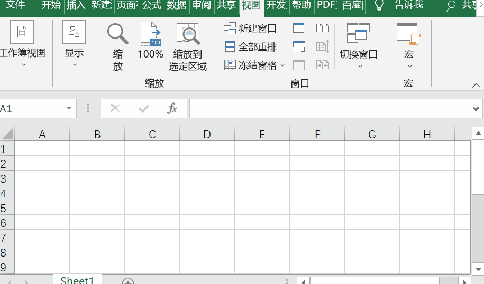The image size is (484, 284).
Task: Click cell C5 in the grid
Action: coord(152,208)
